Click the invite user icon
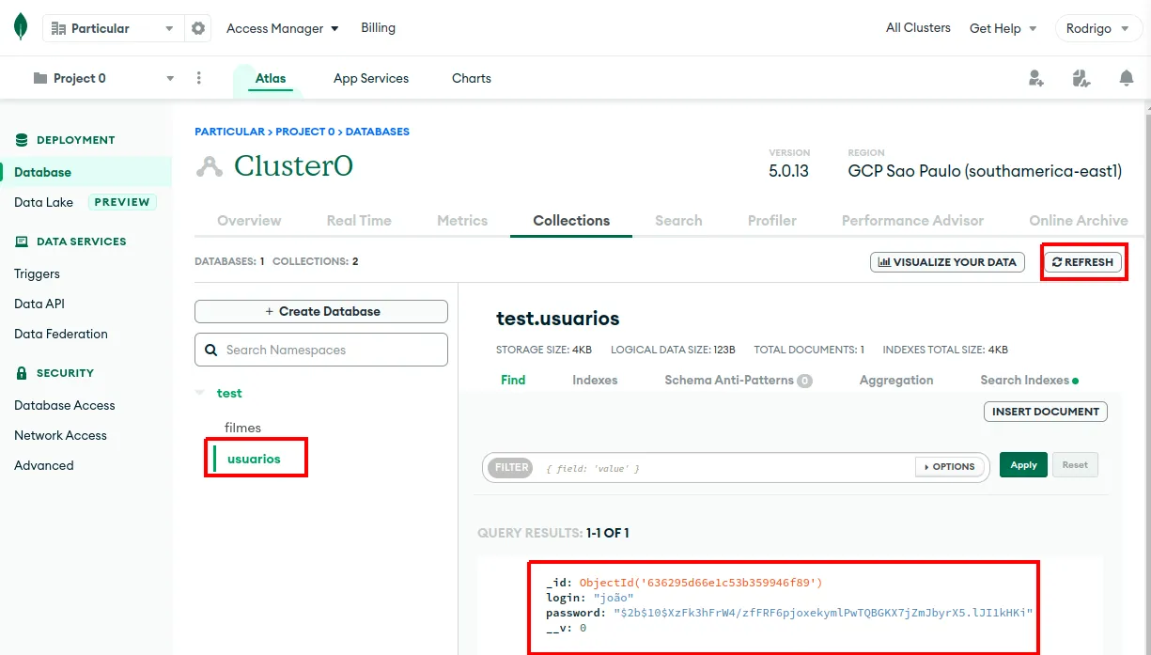Image resolution: width=1151 pixels, height=655 pixels. pos(1035,78)
